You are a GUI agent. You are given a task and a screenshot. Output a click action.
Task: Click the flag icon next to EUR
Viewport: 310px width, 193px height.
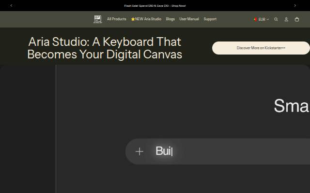click(255, 19)
